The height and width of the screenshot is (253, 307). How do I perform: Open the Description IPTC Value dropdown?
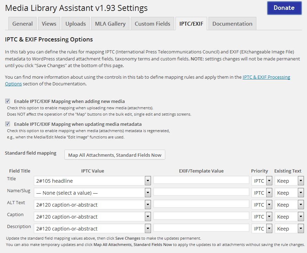(x=92, y=228)
